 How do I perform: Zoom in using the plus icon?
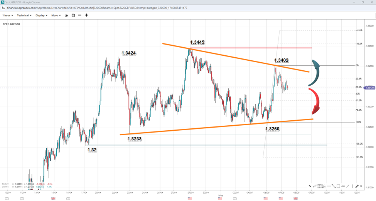click(87, 15)
